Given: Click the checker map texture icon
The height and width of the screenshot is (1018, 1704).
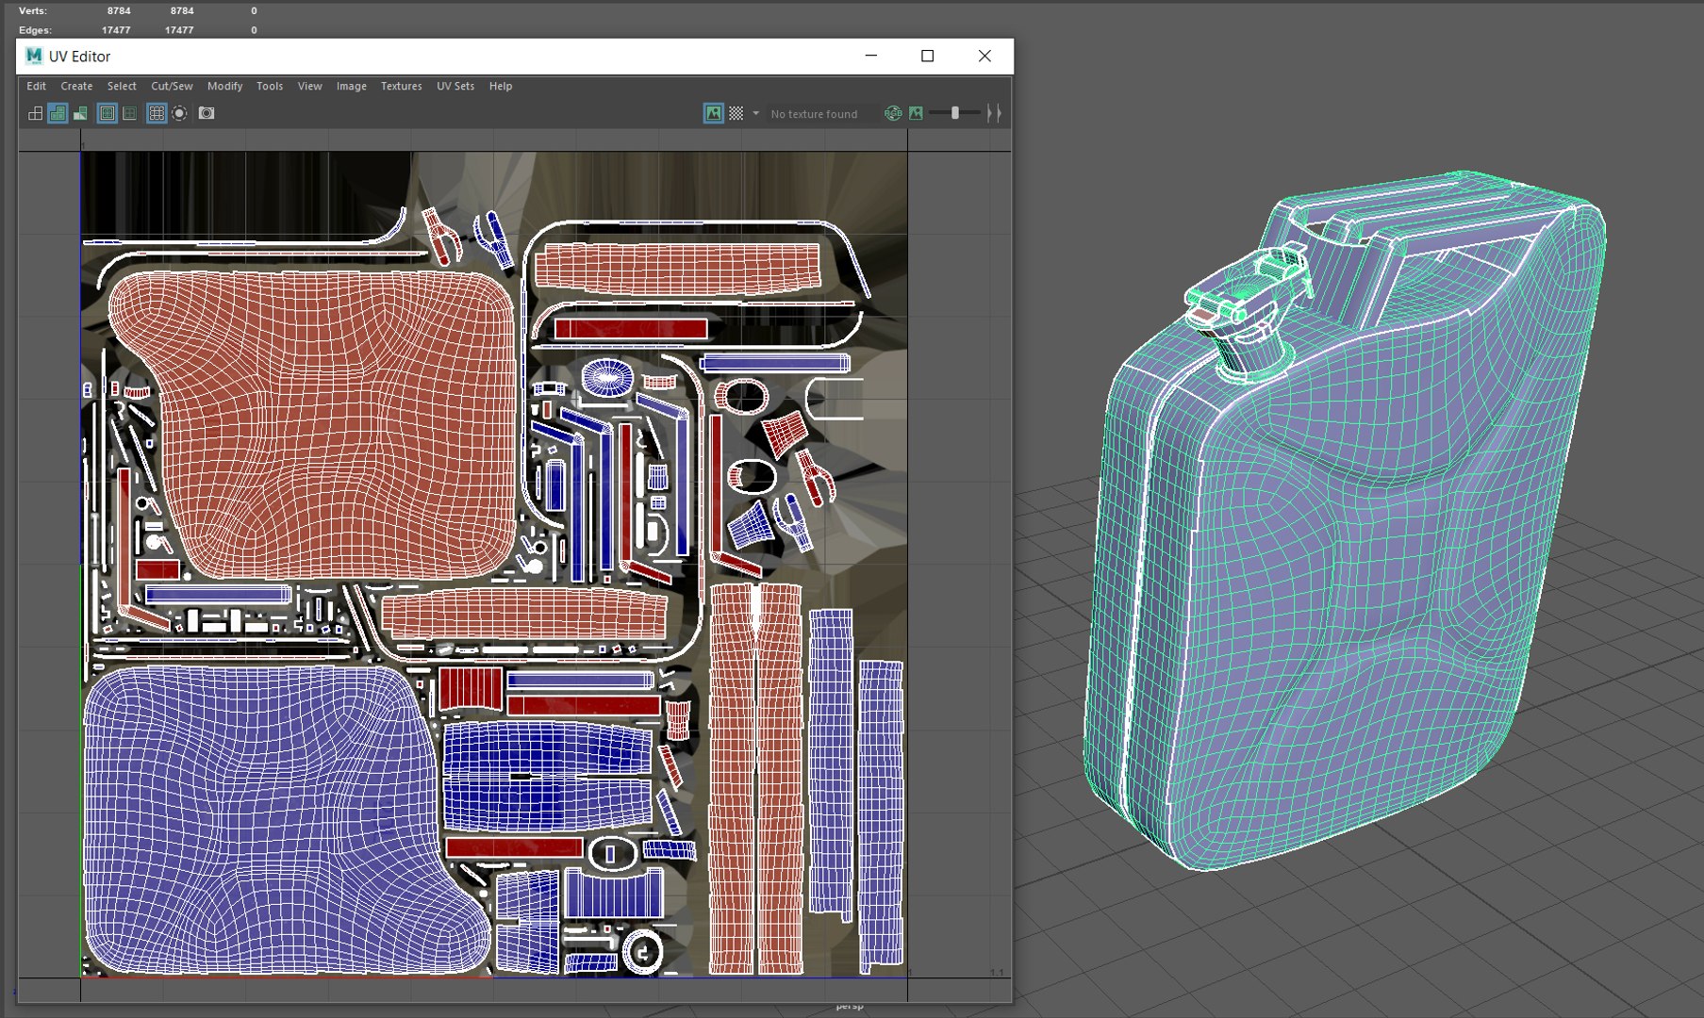Looking at the screenshot, I should point(736,113).
